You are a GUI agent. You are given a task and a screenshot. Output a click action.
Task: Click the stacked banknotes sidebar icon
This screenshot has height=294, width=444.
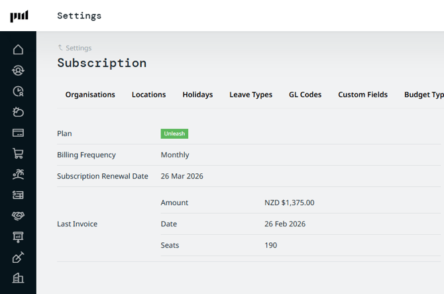coord(18,195)
